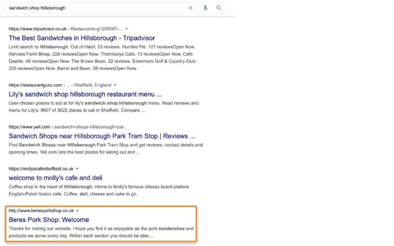Click the https://www.yell.com URL text
This screenshot has height=246, width=394.
coord(30,127)
